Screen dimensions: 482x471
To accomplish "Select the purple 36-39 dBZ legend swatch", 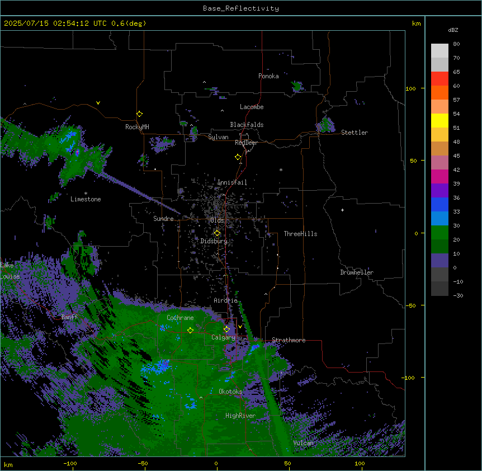I will coord(440,191).
